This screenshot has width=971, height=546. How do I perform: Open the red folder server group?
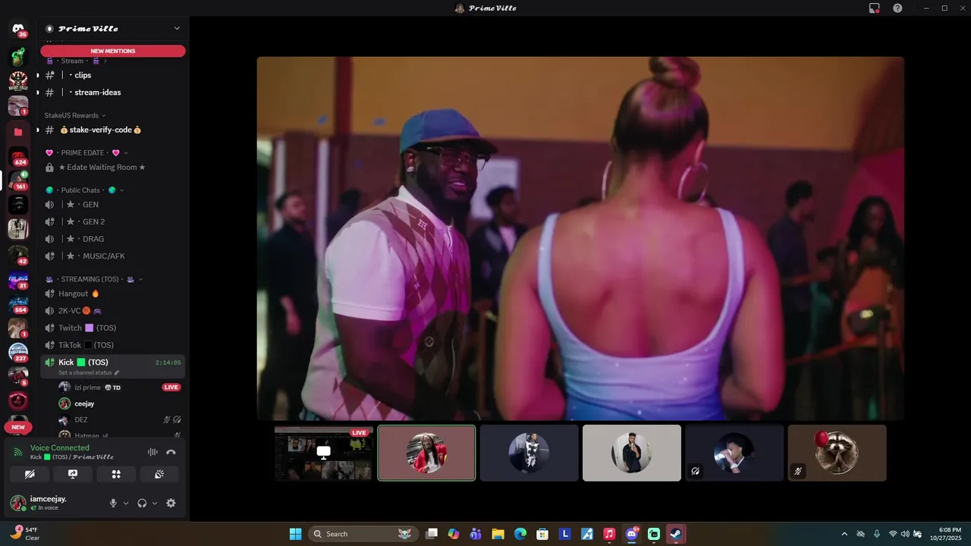coord(18,132)
